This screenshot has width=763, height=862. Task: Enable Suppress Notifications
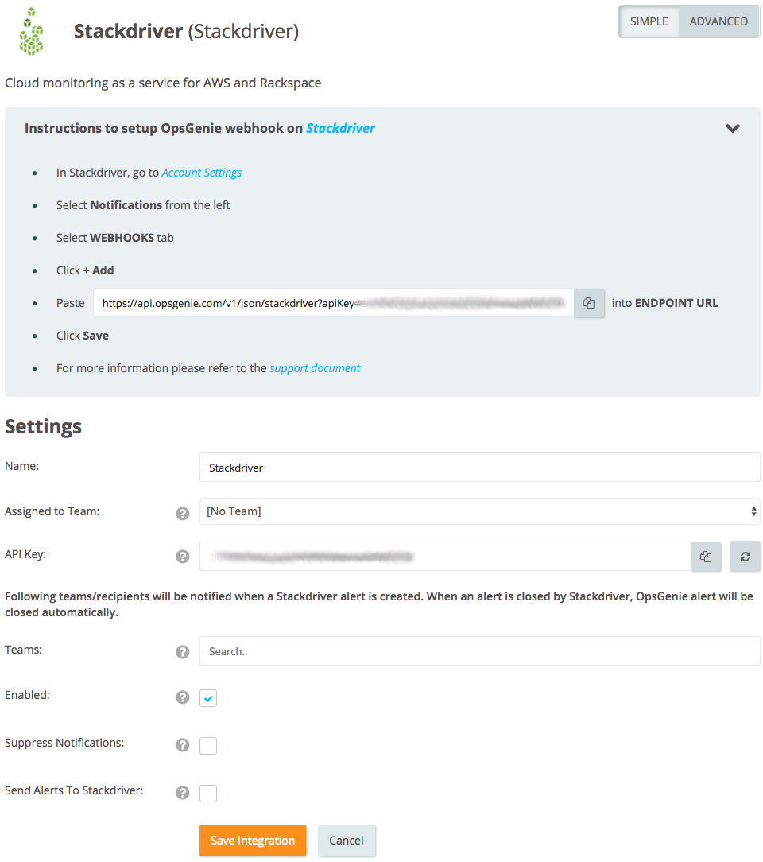(x=207, y=745)
